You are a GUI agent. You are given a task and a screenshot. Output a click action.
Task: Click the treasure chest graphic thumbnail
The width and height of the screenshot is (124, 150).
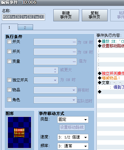pos(19,132)
